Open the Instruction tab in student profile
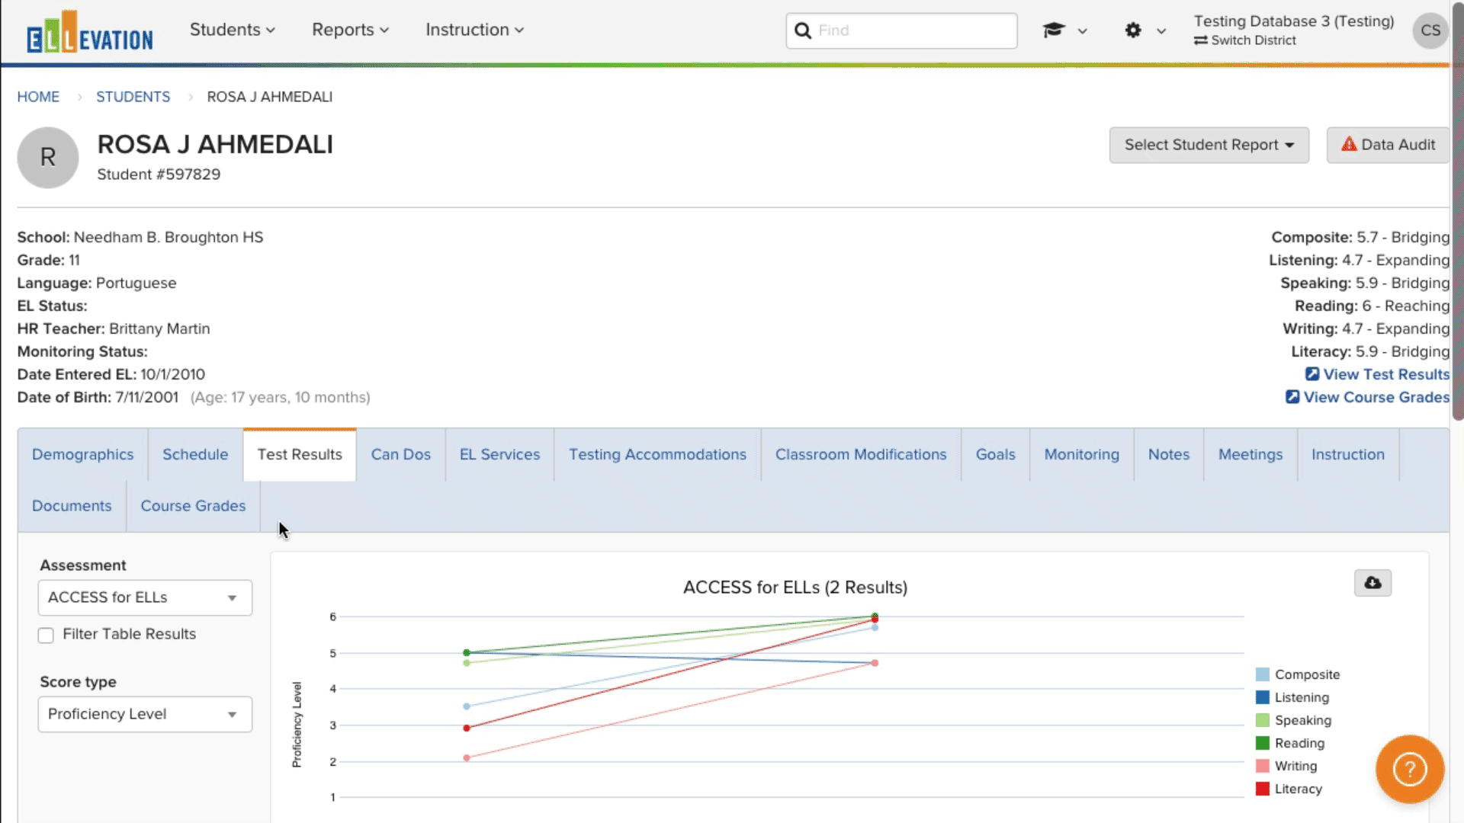 click(1348, 454)
